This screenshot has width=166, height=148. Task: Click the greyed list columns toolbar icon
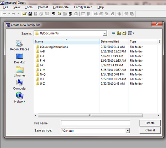point(88,14)
